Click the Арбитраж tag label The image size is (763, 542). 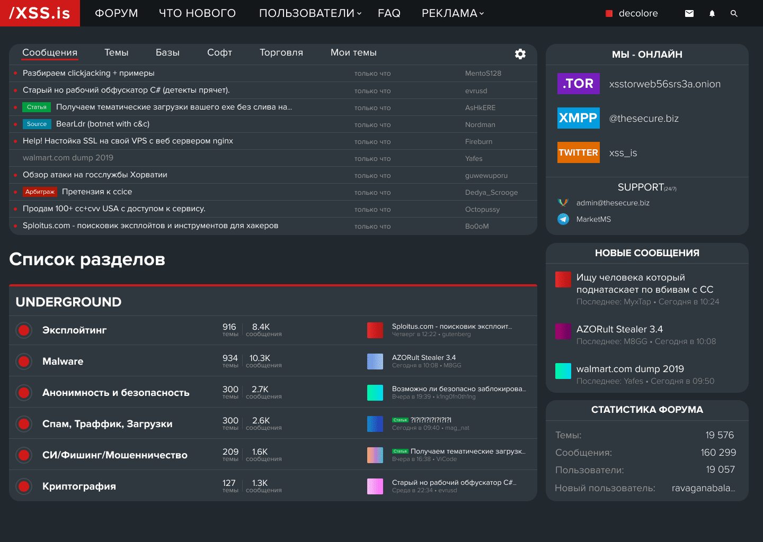tap(40, 192)
